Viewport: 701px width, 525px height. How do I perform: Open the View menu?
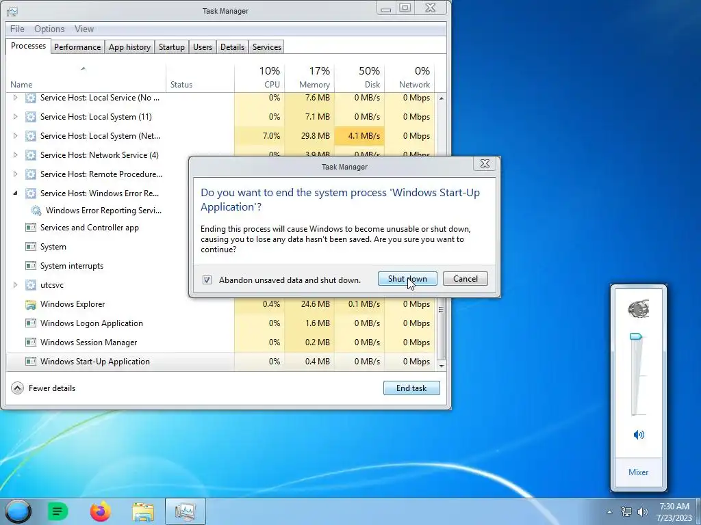tap(84, 29)
